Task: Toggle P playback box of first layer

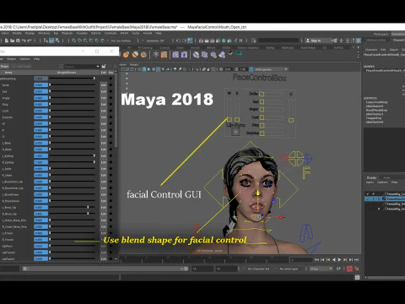Action: tap(374, 193)
